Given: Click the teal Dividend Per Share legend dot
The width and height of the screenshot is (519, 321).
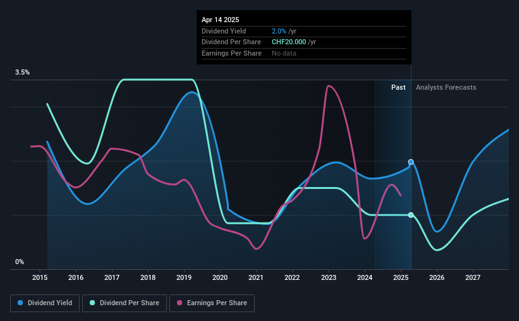Looking at the screenshot, I should pyautogui.click(x=92, y=303).
